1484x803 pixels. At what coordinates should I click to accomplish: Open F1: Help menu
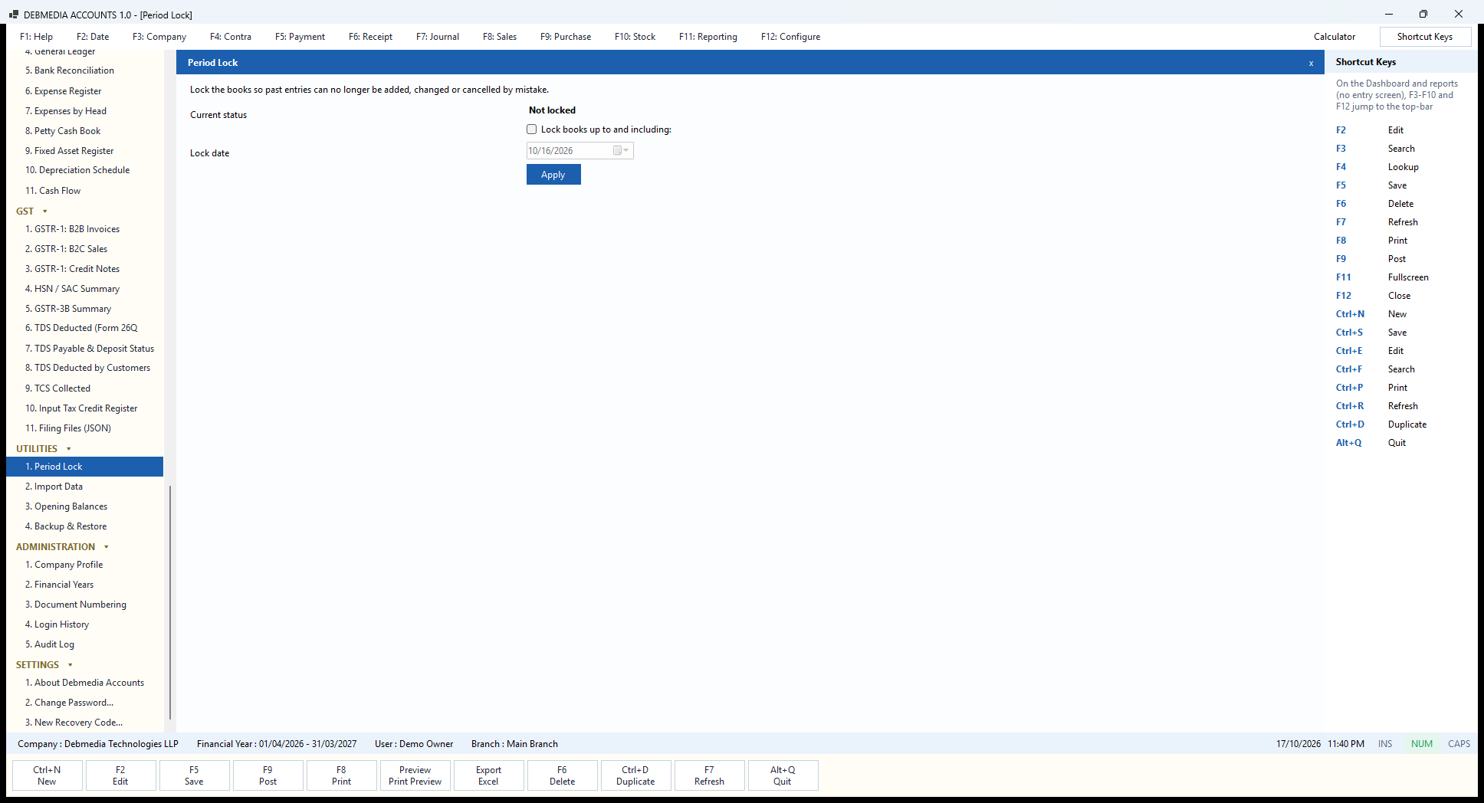pyautogui.click(x=36, y=37)
